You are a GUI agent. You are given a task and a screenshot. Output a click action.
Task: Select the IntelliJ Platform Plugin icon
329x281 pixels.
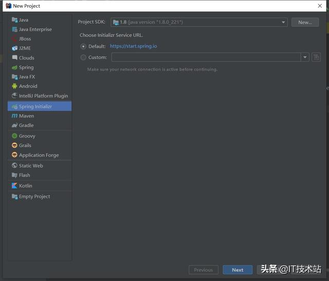coord(14,96)
